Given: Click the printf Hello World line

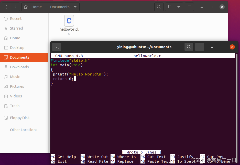Looking at the screenshot, I should [80, 74].
